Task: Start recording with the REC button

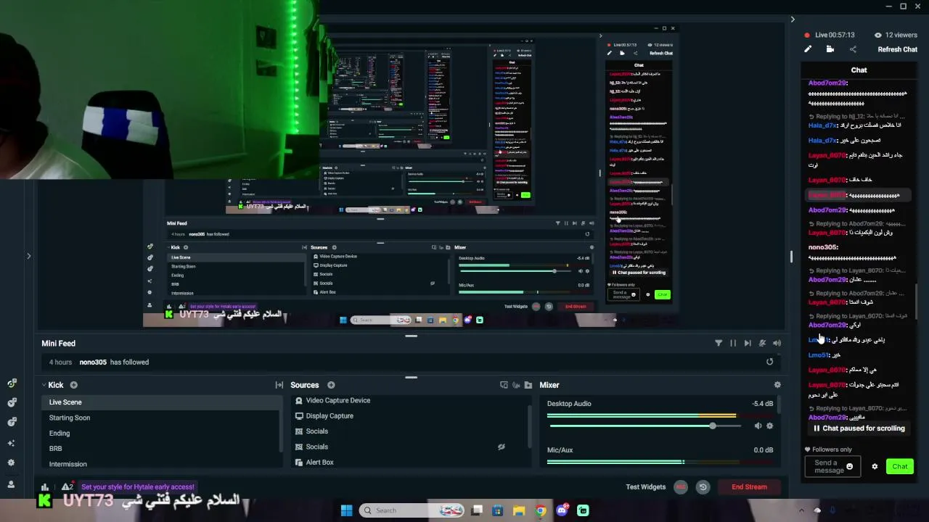Action: point(681,487)
